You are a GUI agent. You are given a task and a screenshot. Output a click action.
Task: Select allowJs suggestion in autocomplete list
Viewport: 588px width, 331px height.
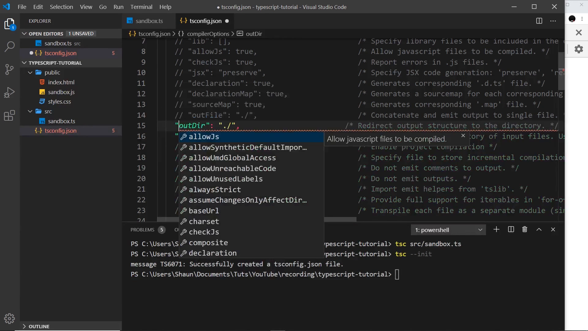tap(251, 137)
